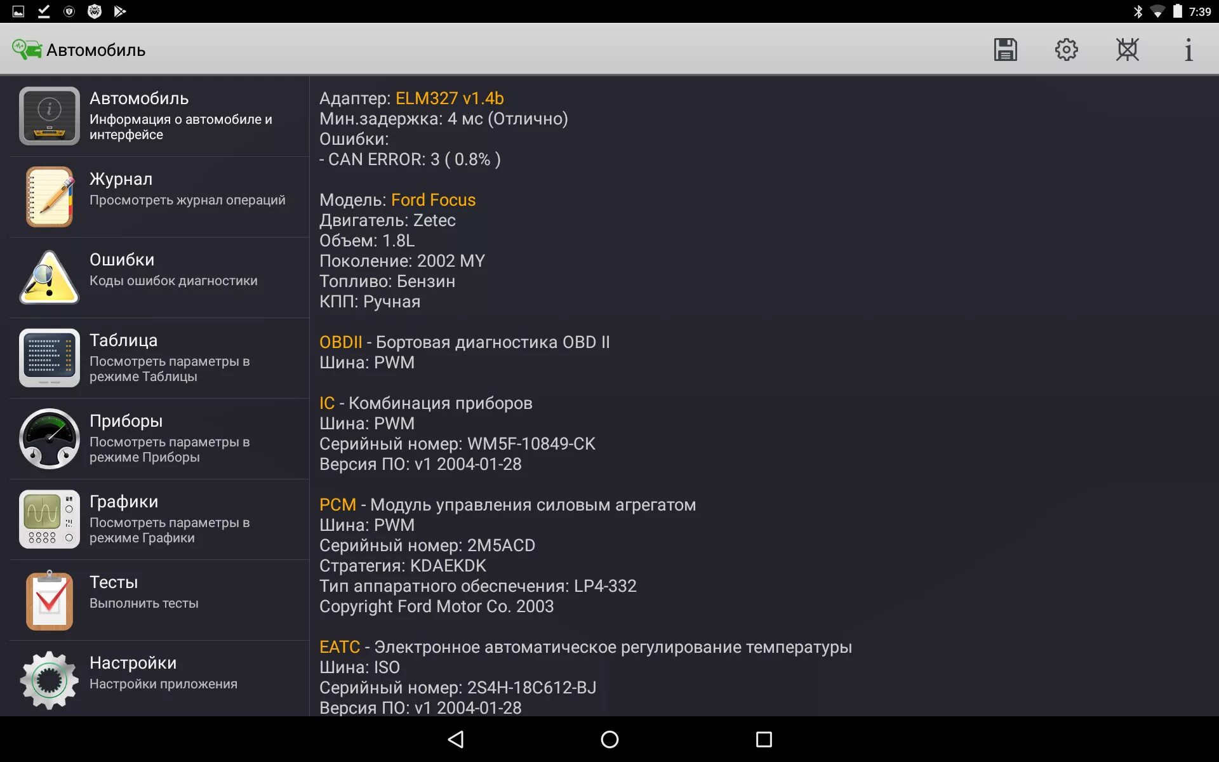Tap the Тесты clipboard checkmark icon
This screenshot has height=762, width=1219.
[x=49, y=600]
